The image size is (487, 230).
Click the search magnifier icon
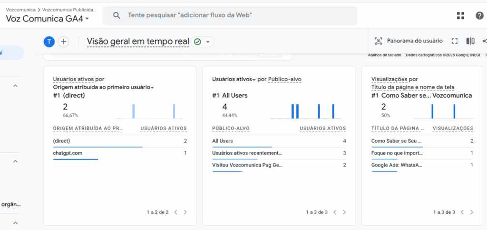tap(117, 16)
